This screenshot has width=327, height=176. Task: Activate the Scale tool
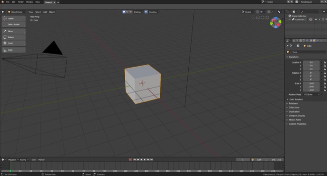[14, 43]
